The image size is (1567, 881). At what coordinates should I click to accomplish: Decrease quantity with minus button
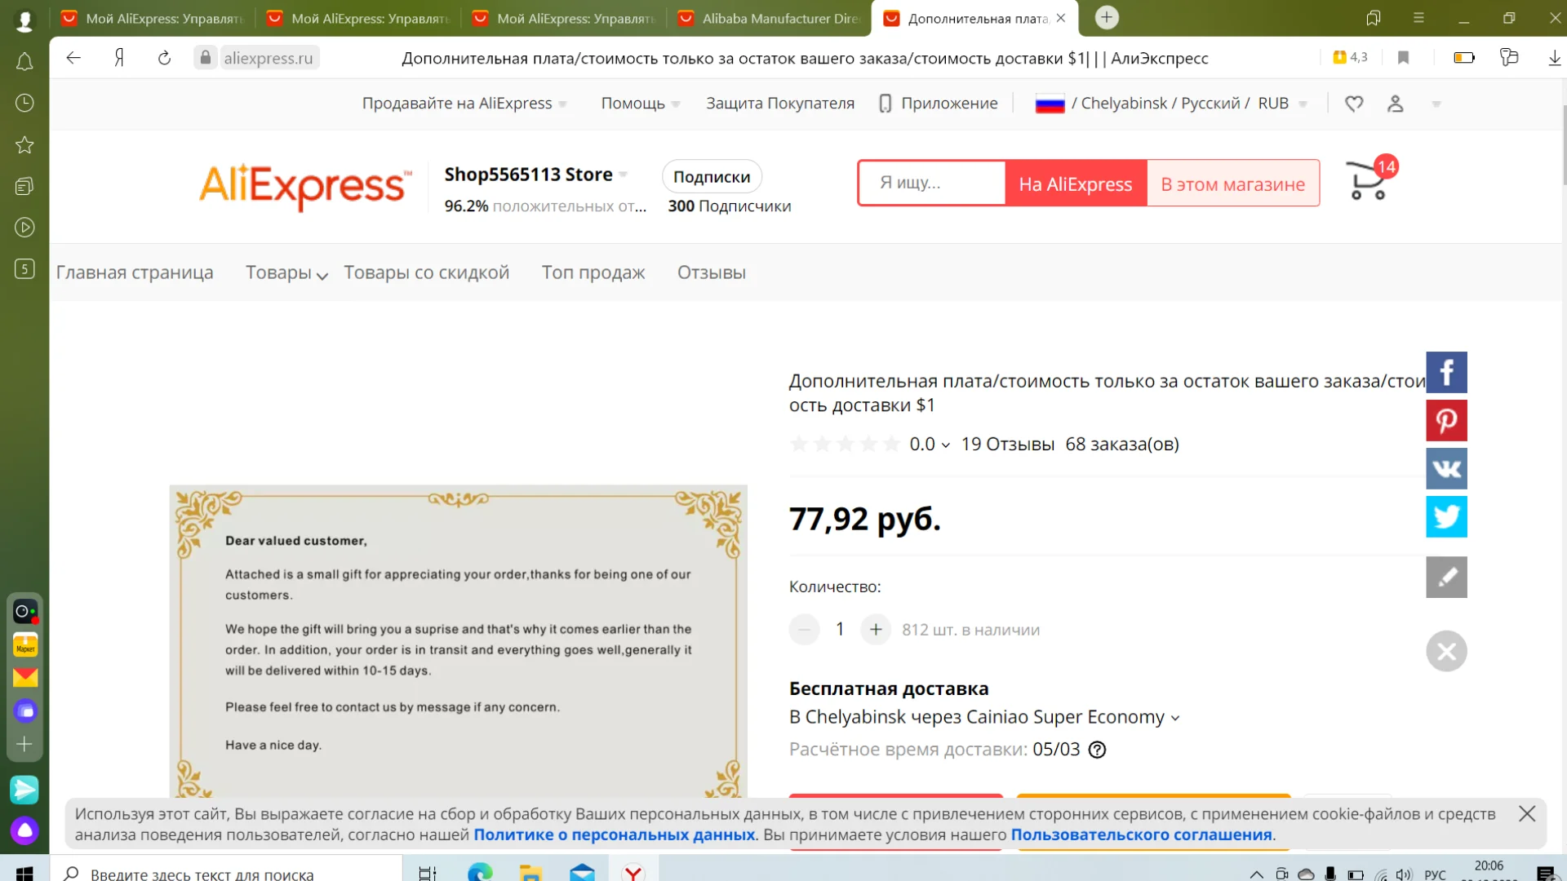point(804,630)
